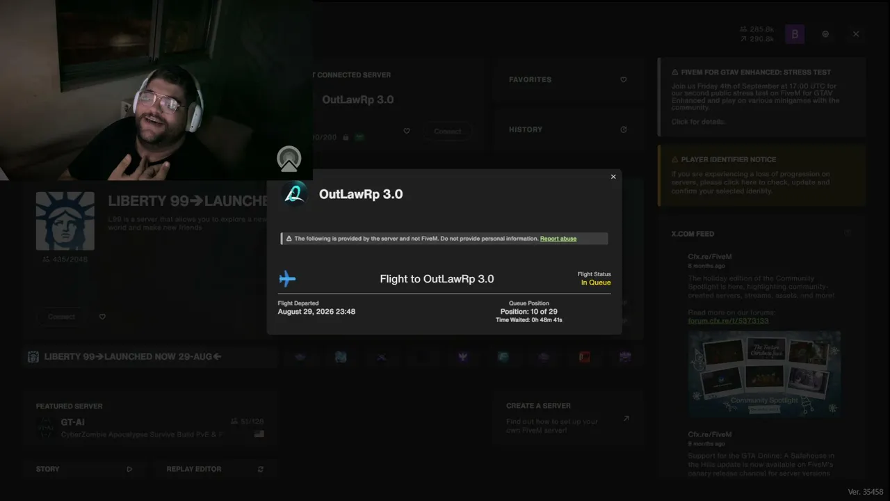Click the blue airplane flight icon
The width and height of the screenshot is (890, 501).
point(287,279)
